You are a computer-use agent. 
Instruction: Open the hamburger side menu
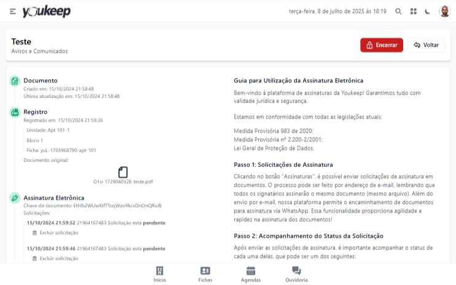[12, 11]
